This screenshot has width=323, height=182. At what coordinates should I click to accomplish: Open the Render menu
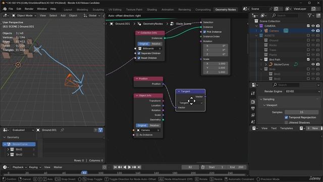click(x=29, y=9)
